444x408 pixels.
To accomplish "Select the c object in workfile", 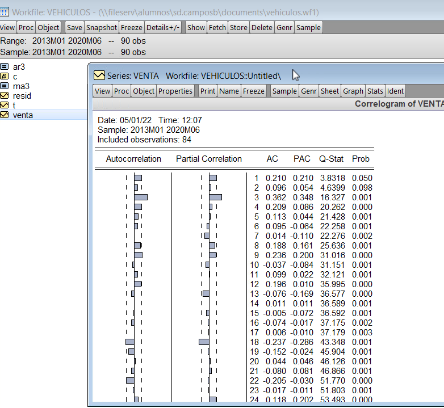I will coord(15,77).
